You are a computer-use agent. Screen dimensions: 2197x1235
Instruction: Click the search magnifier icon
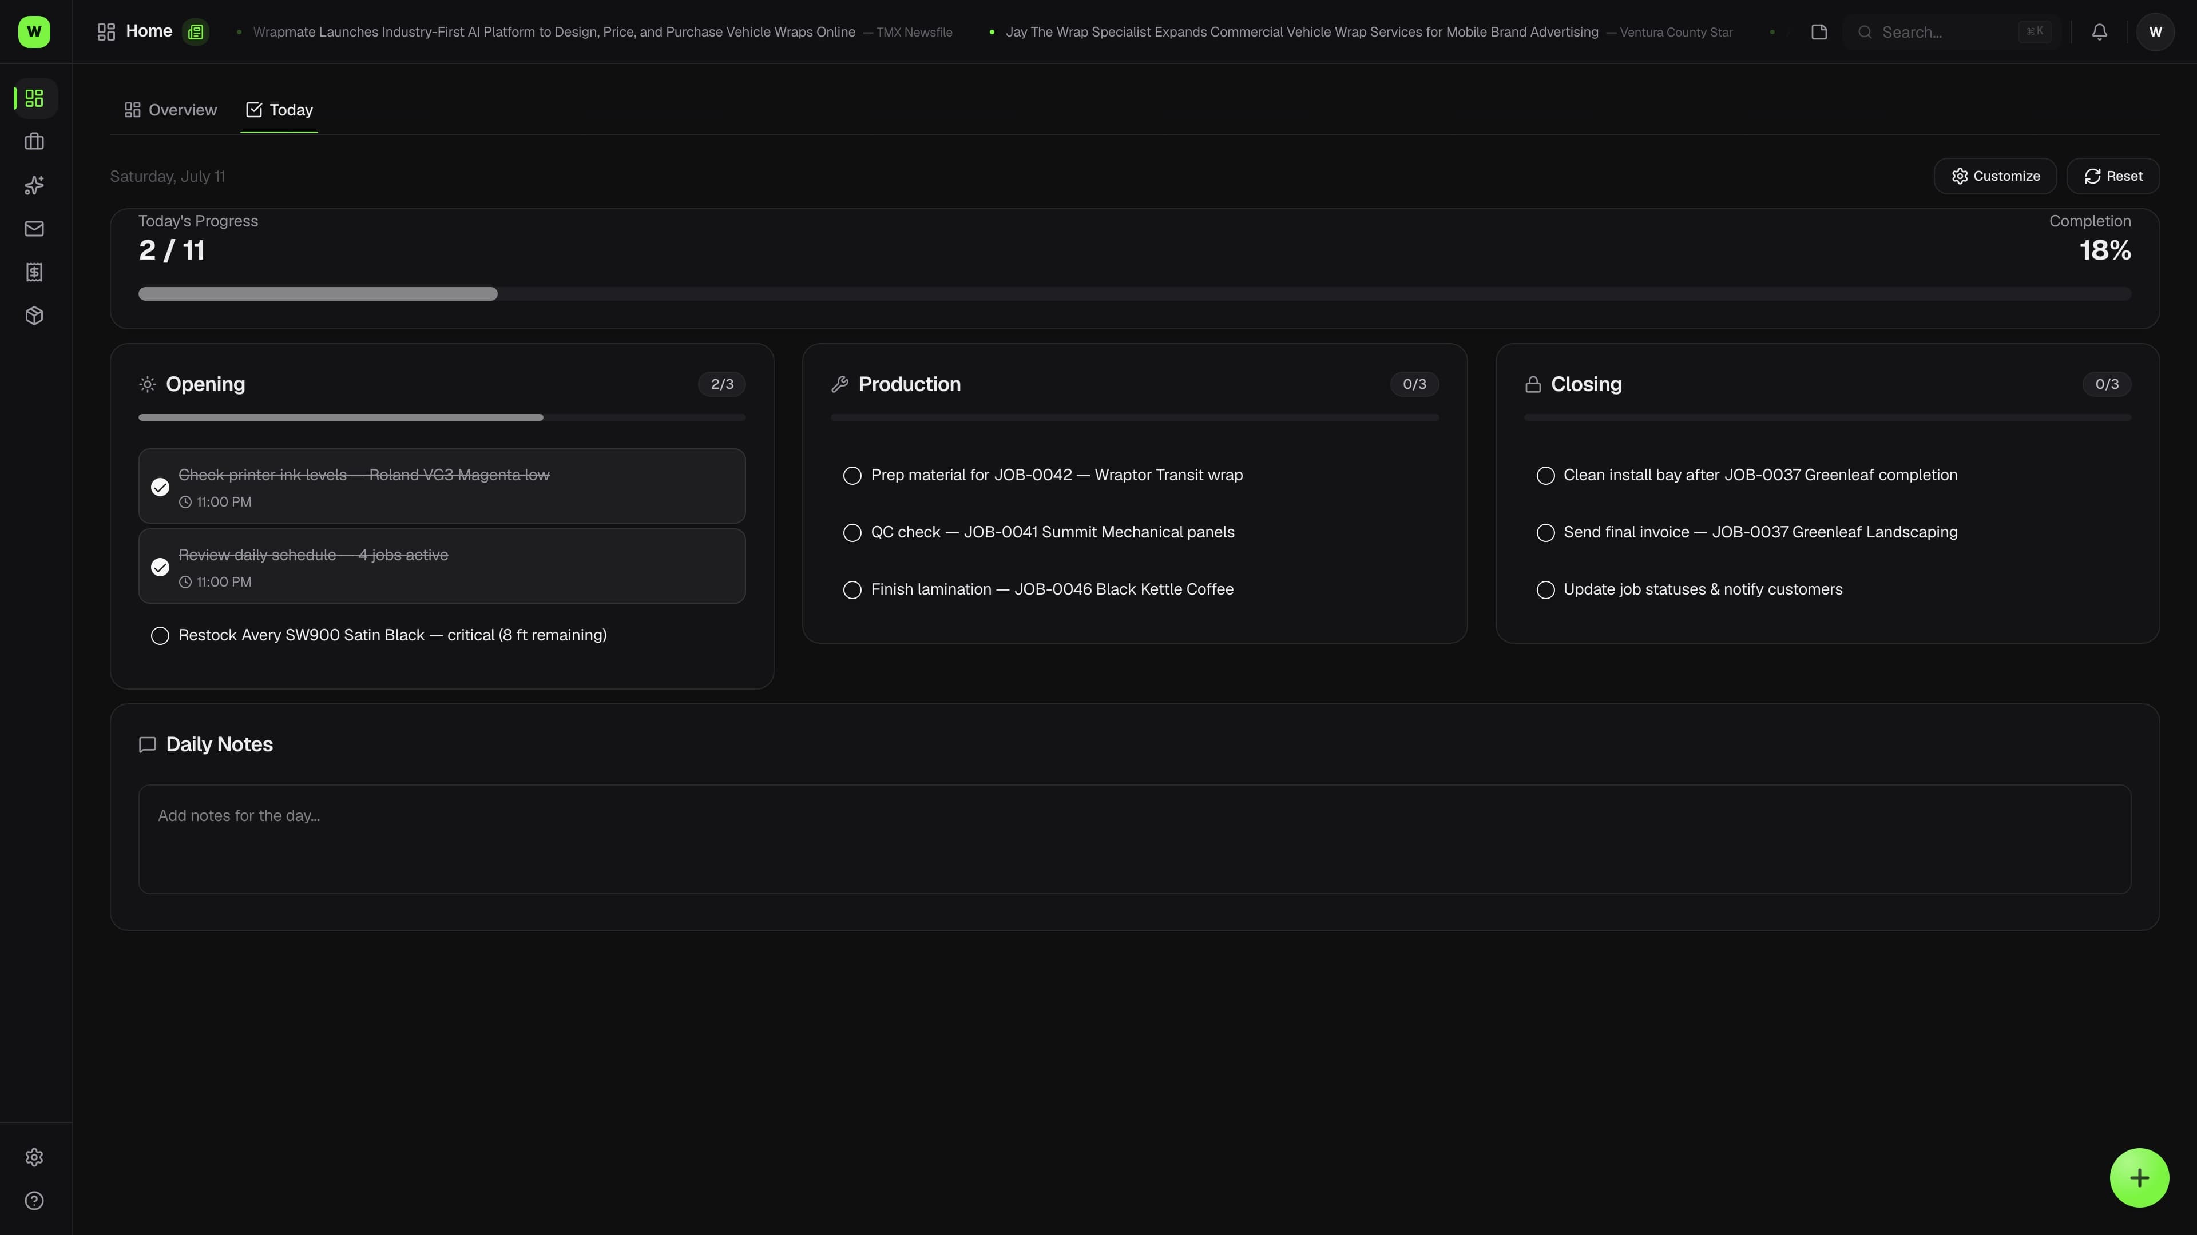pyautogui.click(x=1865, y=33)
